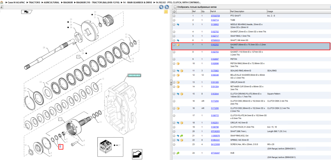Click the pin icon at the toolbar's left edge

(x=1, y=7)
